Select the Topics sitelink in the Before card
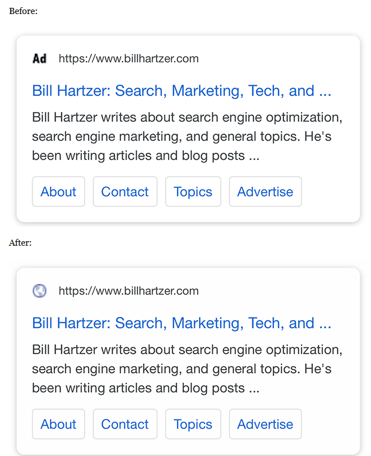Screen dimensions: 371x456 click(193, 192)
